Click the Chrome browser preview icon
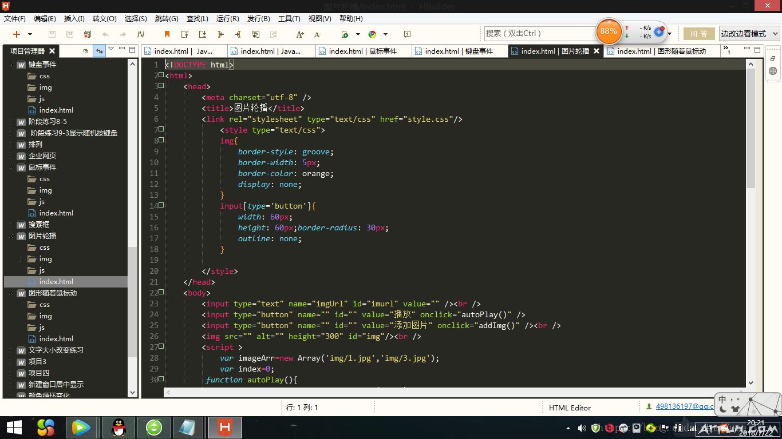Screen dimensions: 782x439 pos(372,34)
